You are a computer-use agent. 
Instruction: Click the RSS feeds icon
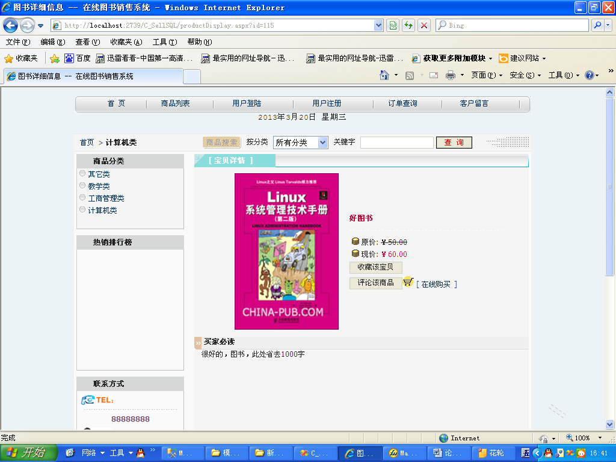coord(409,75)
